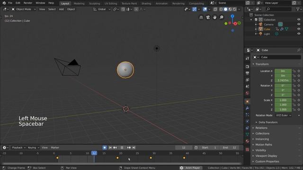Jump to previous keyframe button
This screenshot has height=170, width=303.
(115, 148)
